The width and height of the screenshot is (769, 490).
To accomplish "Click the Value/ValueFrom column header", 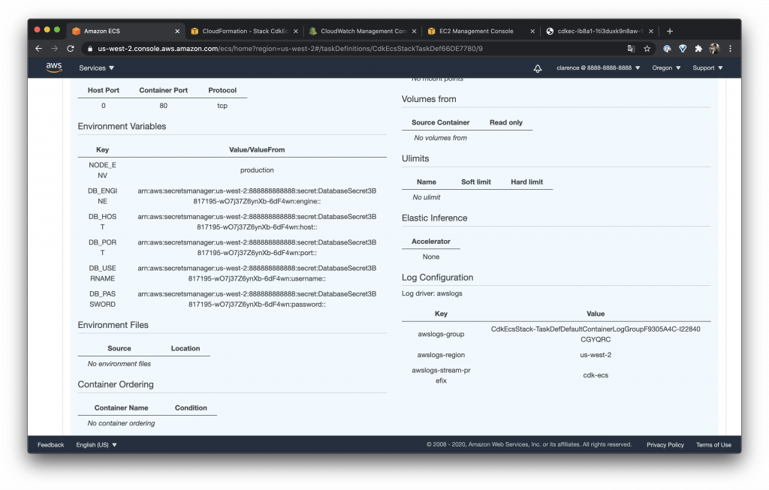I will tap(257, 150).
